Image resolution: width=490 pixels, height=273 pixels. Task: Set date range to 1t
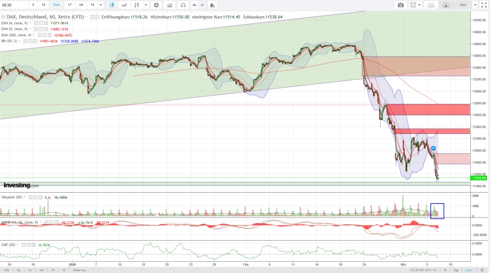point(64,270)
